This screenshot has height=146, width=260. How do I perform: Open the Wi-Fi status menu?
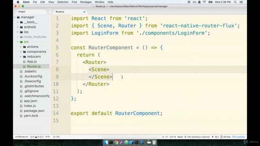(204, 2)
